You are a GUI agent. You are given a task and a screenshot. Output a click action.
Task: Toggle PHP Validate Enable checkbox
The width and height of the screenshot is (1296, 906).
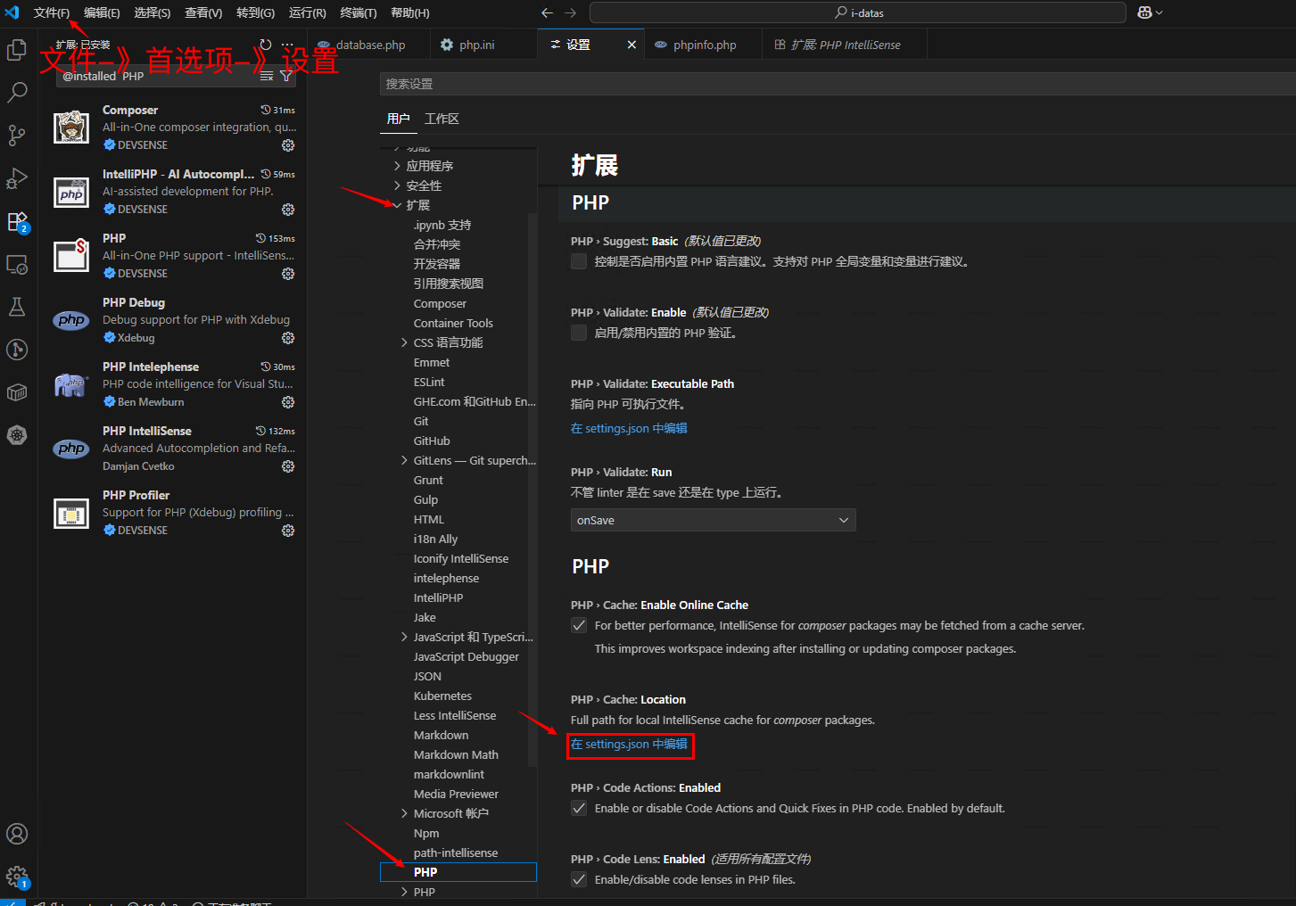(x=579, y=333)
